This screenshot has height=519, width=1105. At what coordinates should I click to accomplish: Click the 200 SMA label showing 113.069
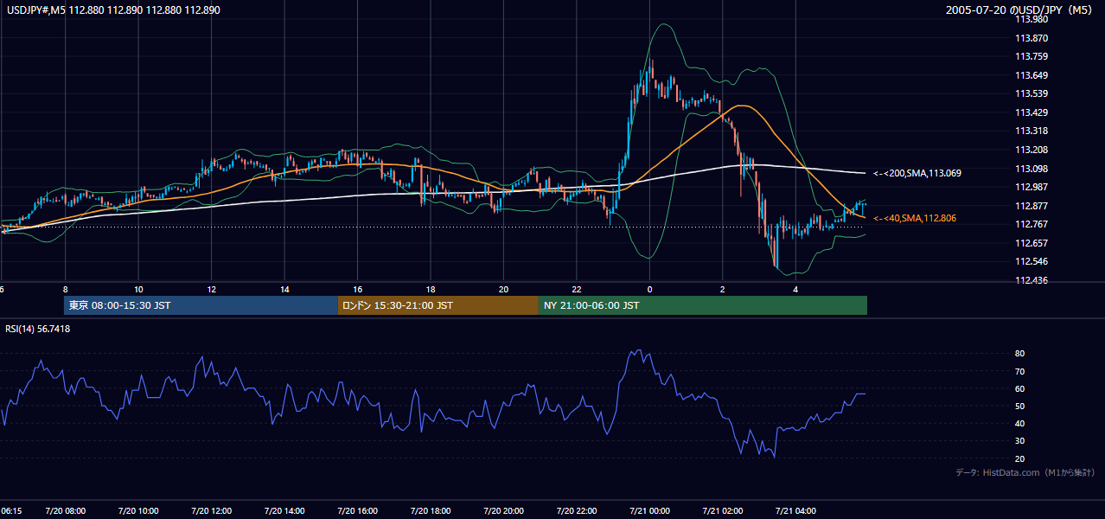[x=917, y=174]
